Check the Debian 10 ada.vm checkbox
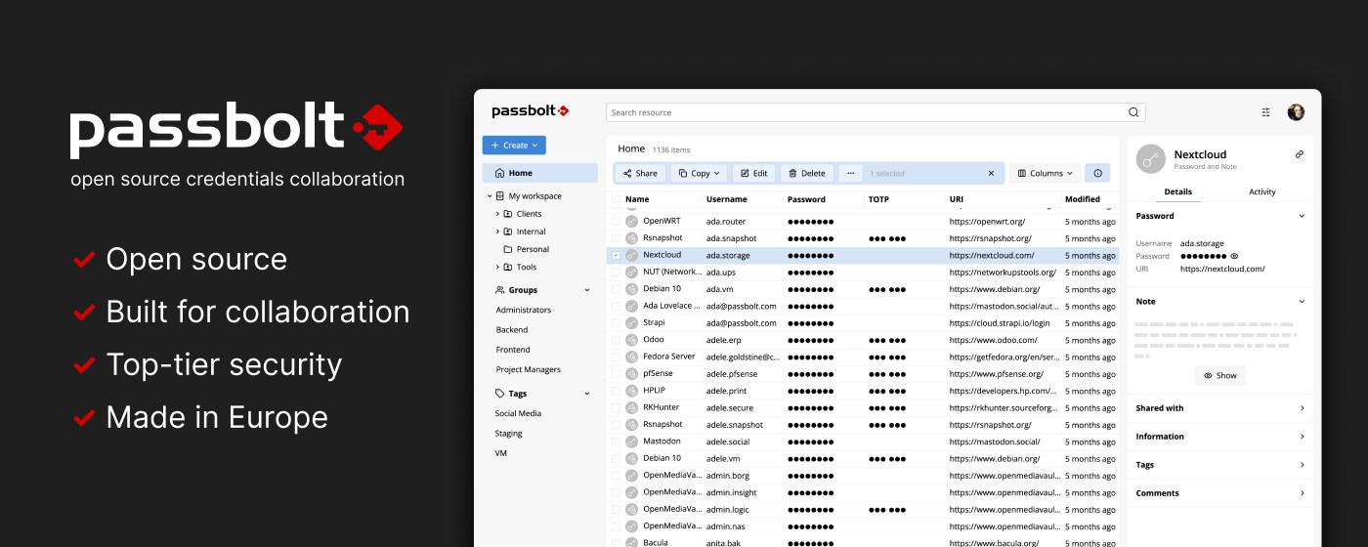The width and height of the screenshot is (1368, 547). pyautogui.click(x=616, y=289)
